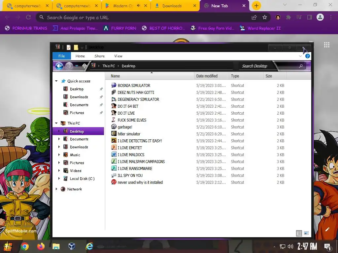Select DEGENERACY SIMULATOR shortcut icon
This screenshot has width=338, height=253.
coord(114,99)
